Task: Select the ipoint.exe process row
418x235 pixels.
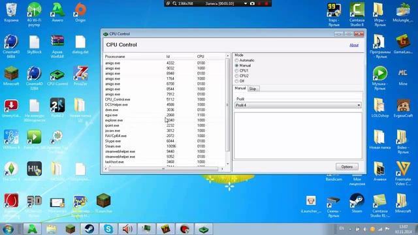Action: click(165, 125)
